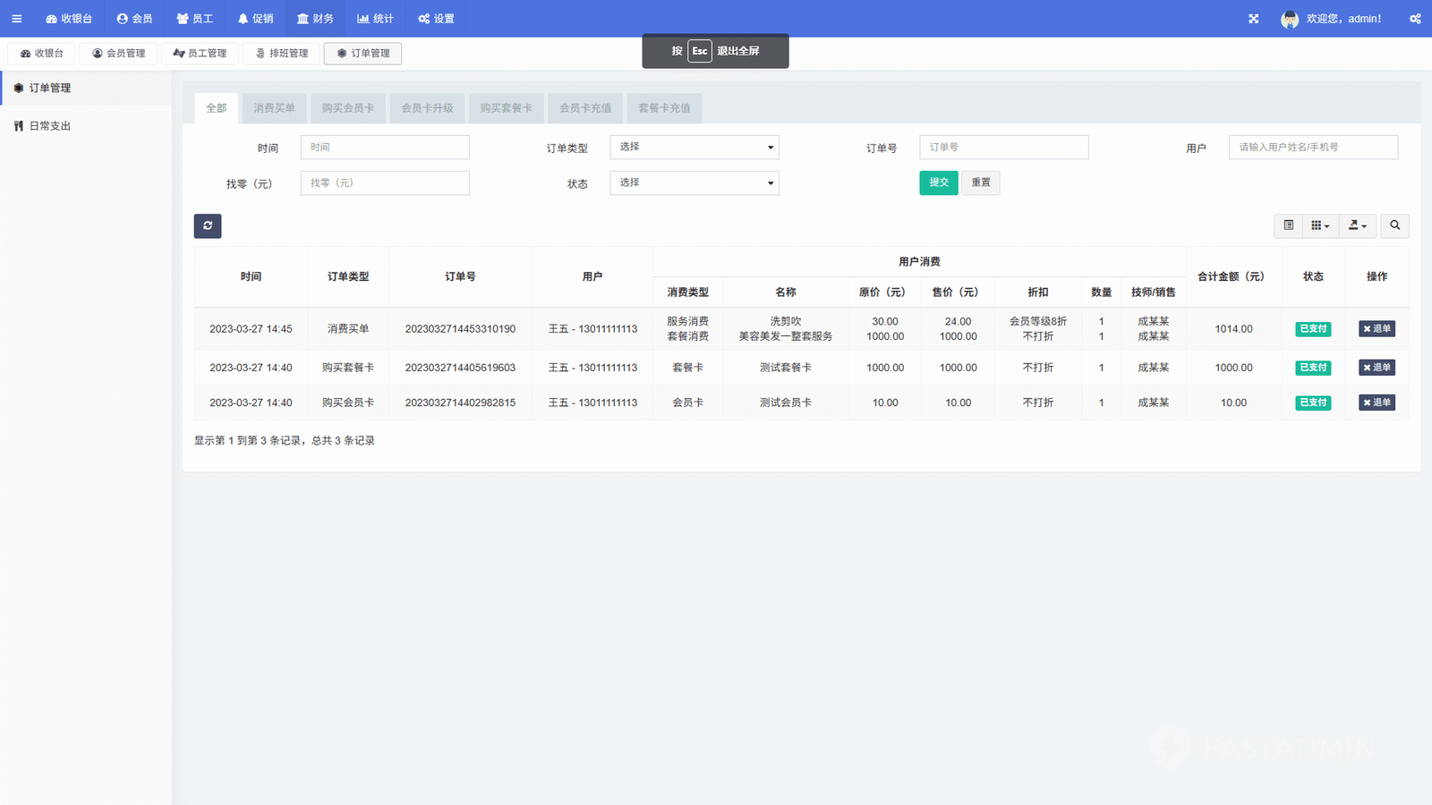Open the export data dropdown
The image size is (1432, 805).
[1357, 225]
